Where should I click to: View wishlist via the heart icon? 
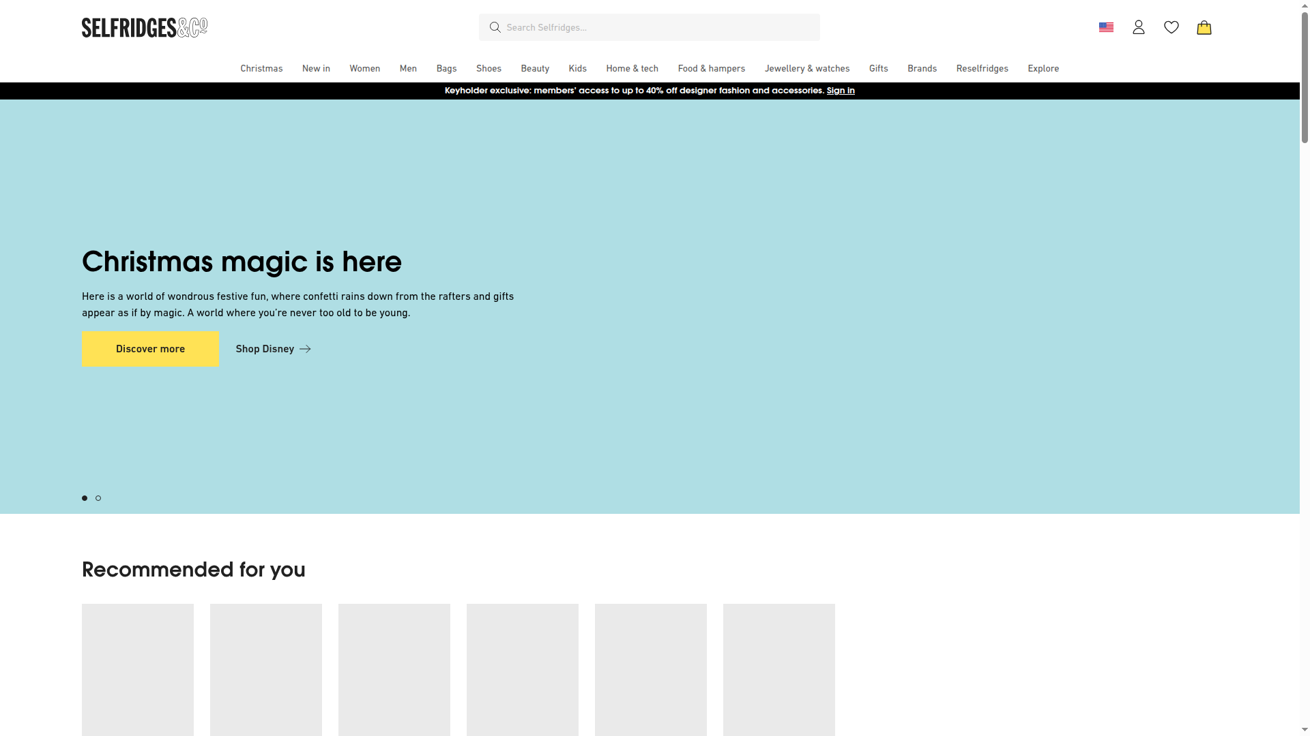click(1171, 27)
